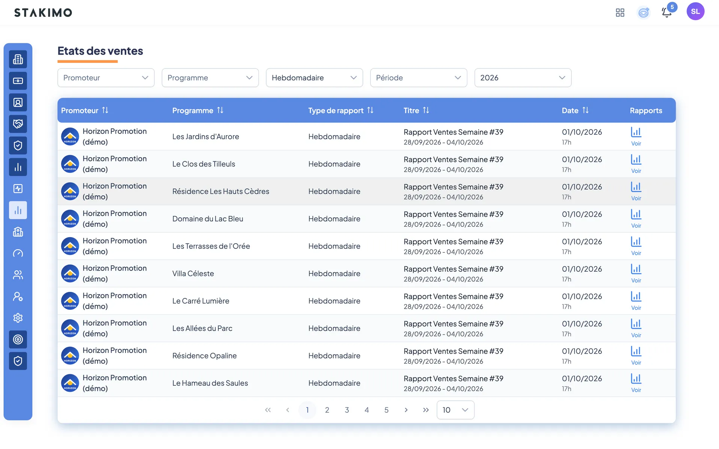The image size is (719, 449).
Task: Jump to last page double arrow
Action: tap(426, 410)
